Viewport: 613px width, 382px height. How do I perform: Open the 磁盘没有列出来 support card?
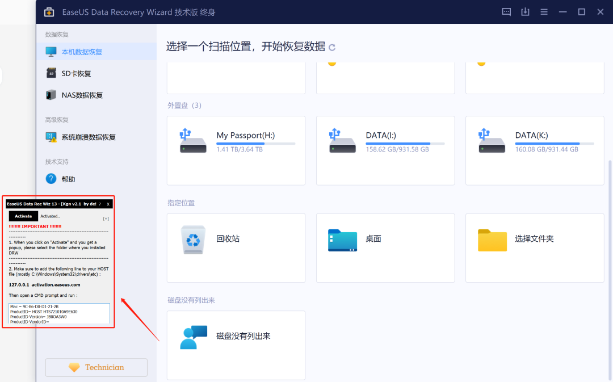click(x=236, y=345)
